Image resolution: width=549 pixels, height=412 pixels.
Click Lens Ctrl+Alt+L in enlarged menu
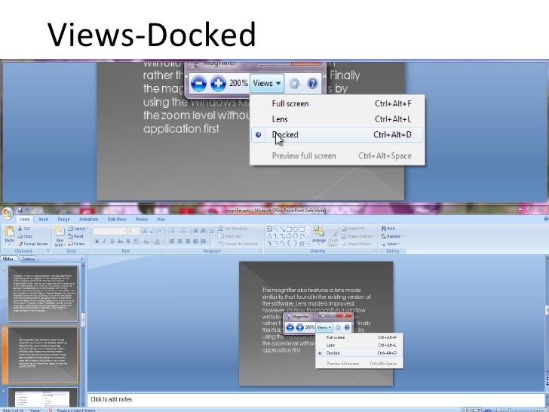click(x=337, y=119)
